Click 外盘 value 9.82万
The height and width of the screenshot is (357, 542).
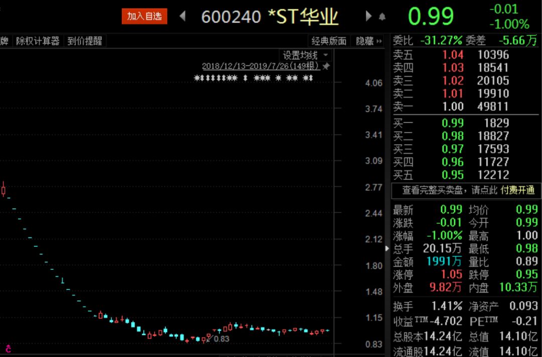(x=446, y=287)
